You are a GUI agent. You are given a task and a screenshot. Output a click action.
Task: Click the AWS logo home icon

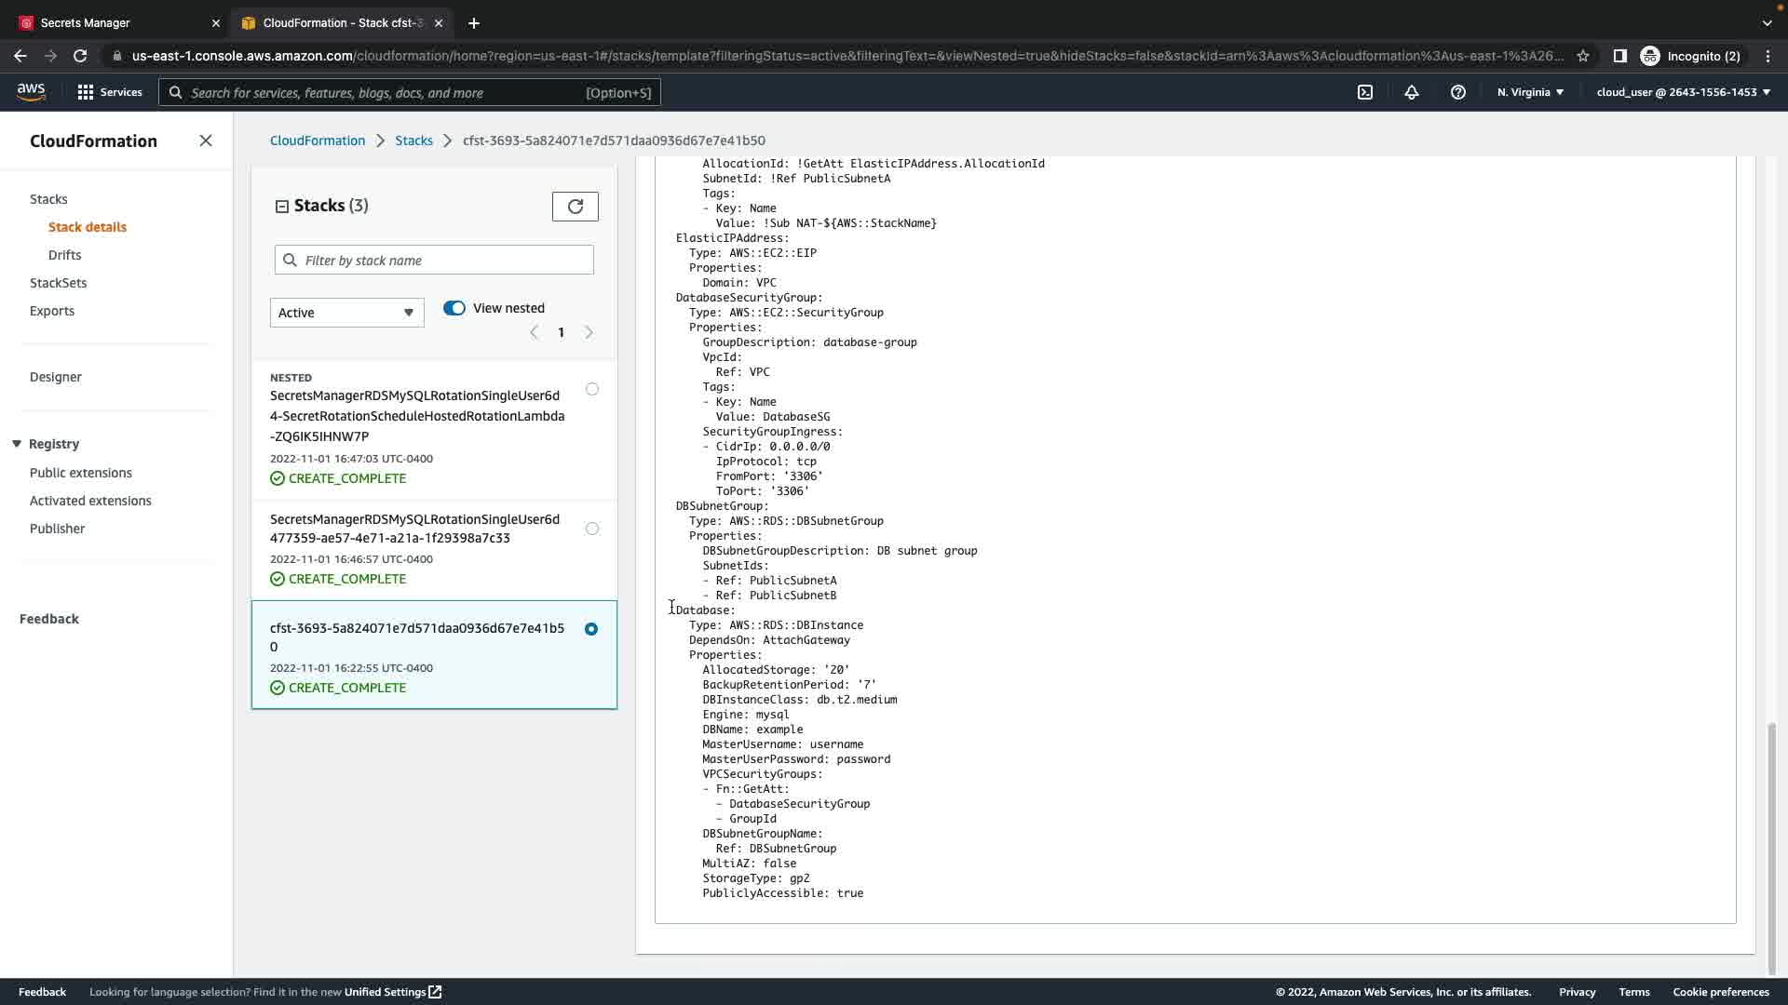click(31, 91)
